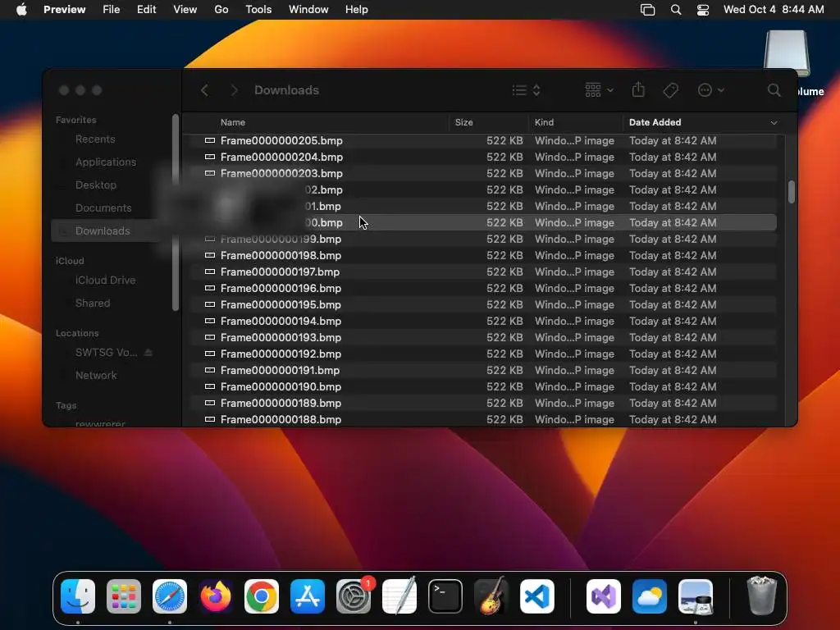Click the Finder search magnifier icon
Image resolution: width=840 pixels, height=630 pixels.
coord(774,90)
